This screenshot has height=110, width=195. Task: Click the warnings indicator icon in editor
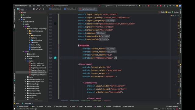pyautogui.click(x=172, y=15)
